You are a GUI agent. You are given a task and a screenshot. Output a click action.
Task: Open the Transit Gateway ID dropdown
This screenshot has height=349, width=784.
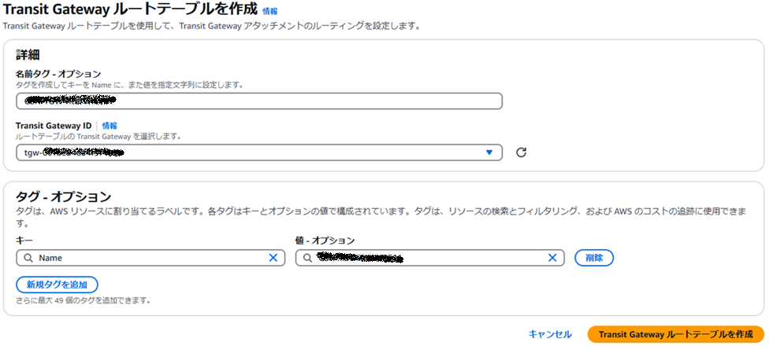[259, 152]
